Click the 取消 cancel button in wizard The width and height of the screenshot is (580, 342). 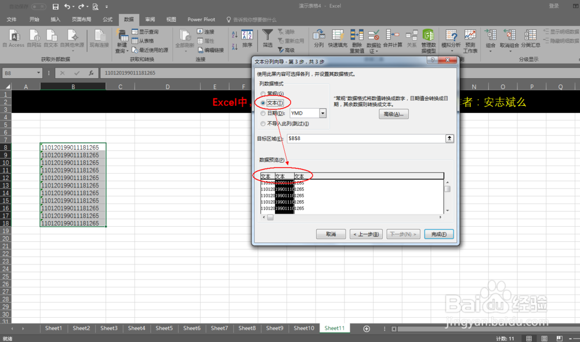tap(331, 234)
